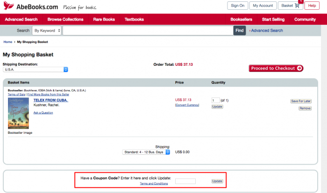Click the Help button
The width and height of the screenshot is (327, 193).
(x=312, y=6)
